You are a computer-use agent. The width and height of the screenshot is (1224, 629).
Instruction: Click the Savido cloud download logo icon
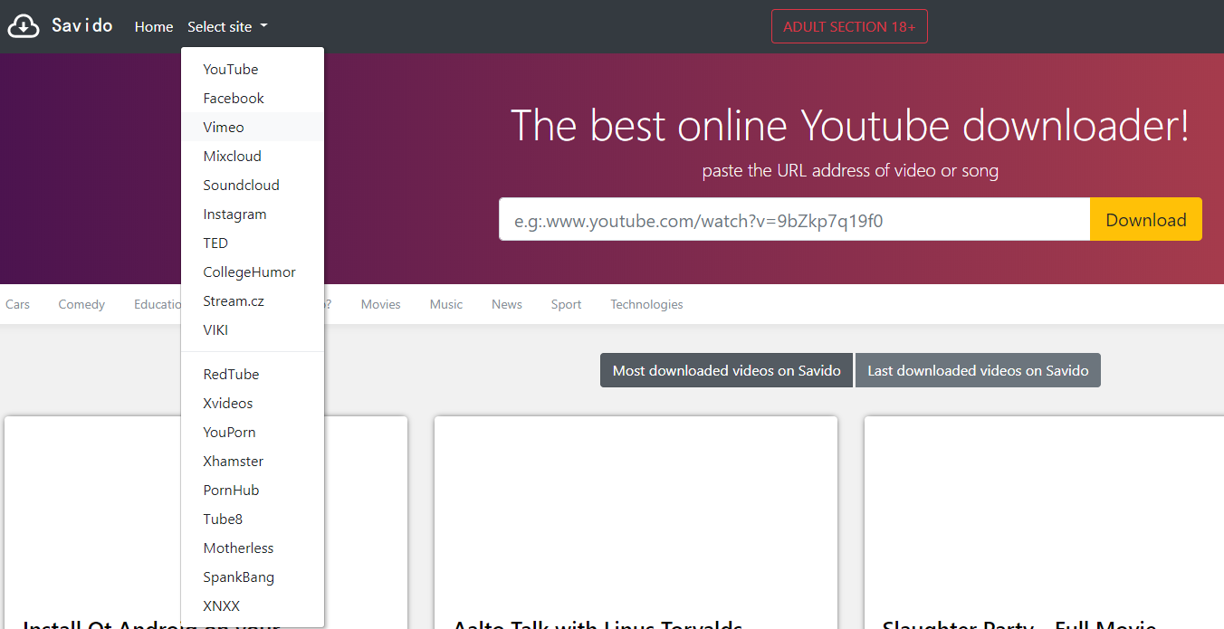point(24,26)
